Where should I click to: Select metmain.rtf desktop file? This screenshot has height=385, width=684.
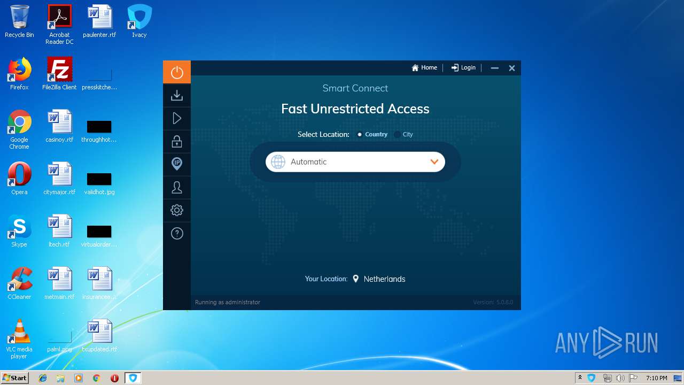pos(59,283)
